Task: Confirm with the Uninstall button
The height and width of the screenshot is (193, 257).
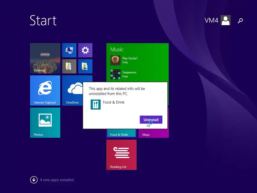Action: tap(151, 120)
